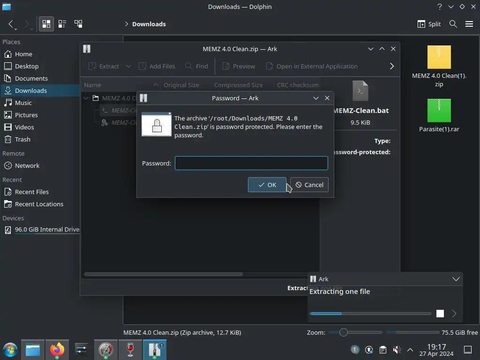
Task: Open clock showing 19:17
Action: [436, 350]
